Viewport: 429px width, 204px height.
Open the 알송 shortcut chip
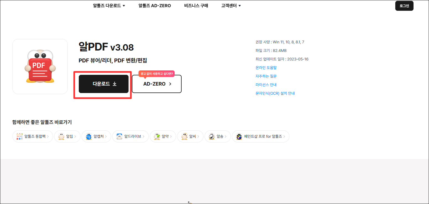click(218, 136)
